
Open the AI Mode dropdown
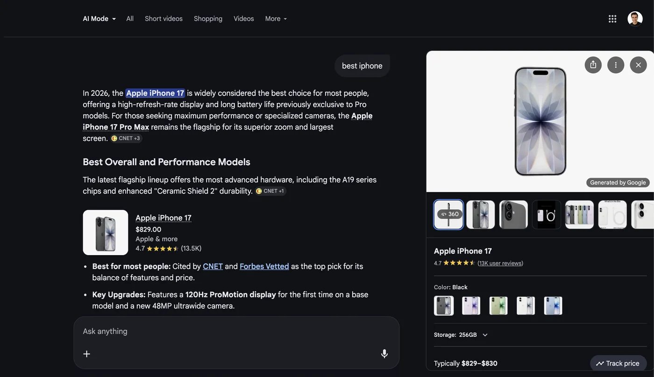pos(99,19)
